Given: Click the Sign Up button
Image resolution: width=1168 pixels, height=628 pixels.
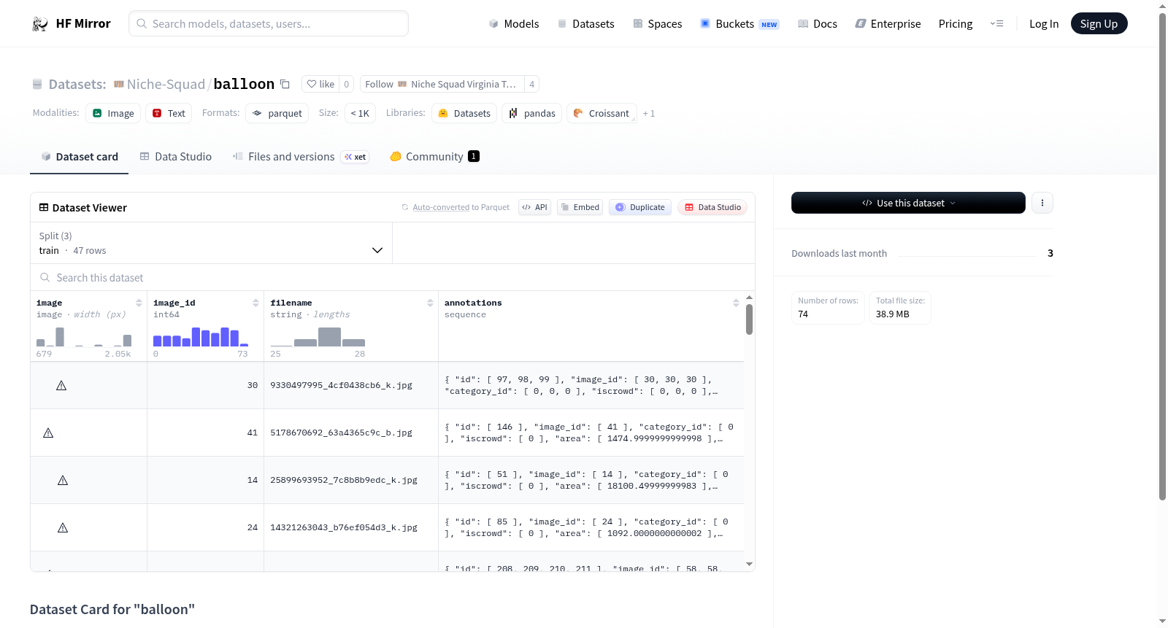Looking at the screenshot, I should coord(1099,23).
